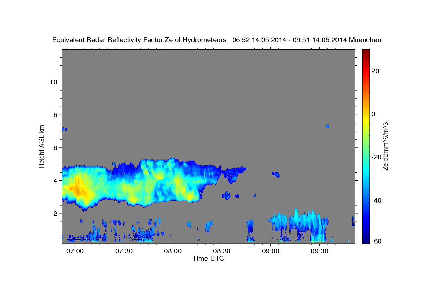
Task: Click the height tick label 10
Action: [x=53, y=82]
